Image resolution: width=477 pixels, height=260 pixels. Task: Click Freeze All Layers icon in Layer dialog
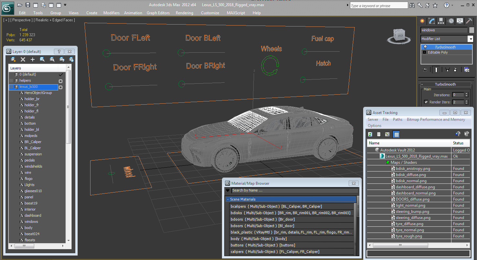pos(71,59)
